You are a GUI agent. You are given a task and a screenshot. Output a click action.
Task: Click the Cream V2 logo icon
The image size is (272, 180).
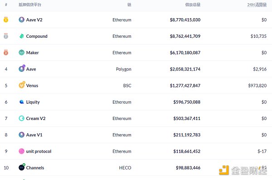click(21, 119)
